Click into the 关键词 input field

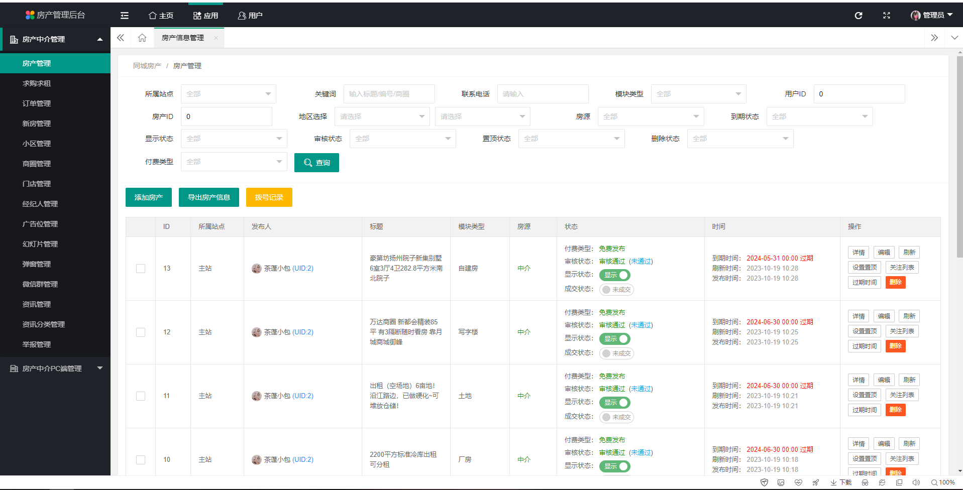389,94
